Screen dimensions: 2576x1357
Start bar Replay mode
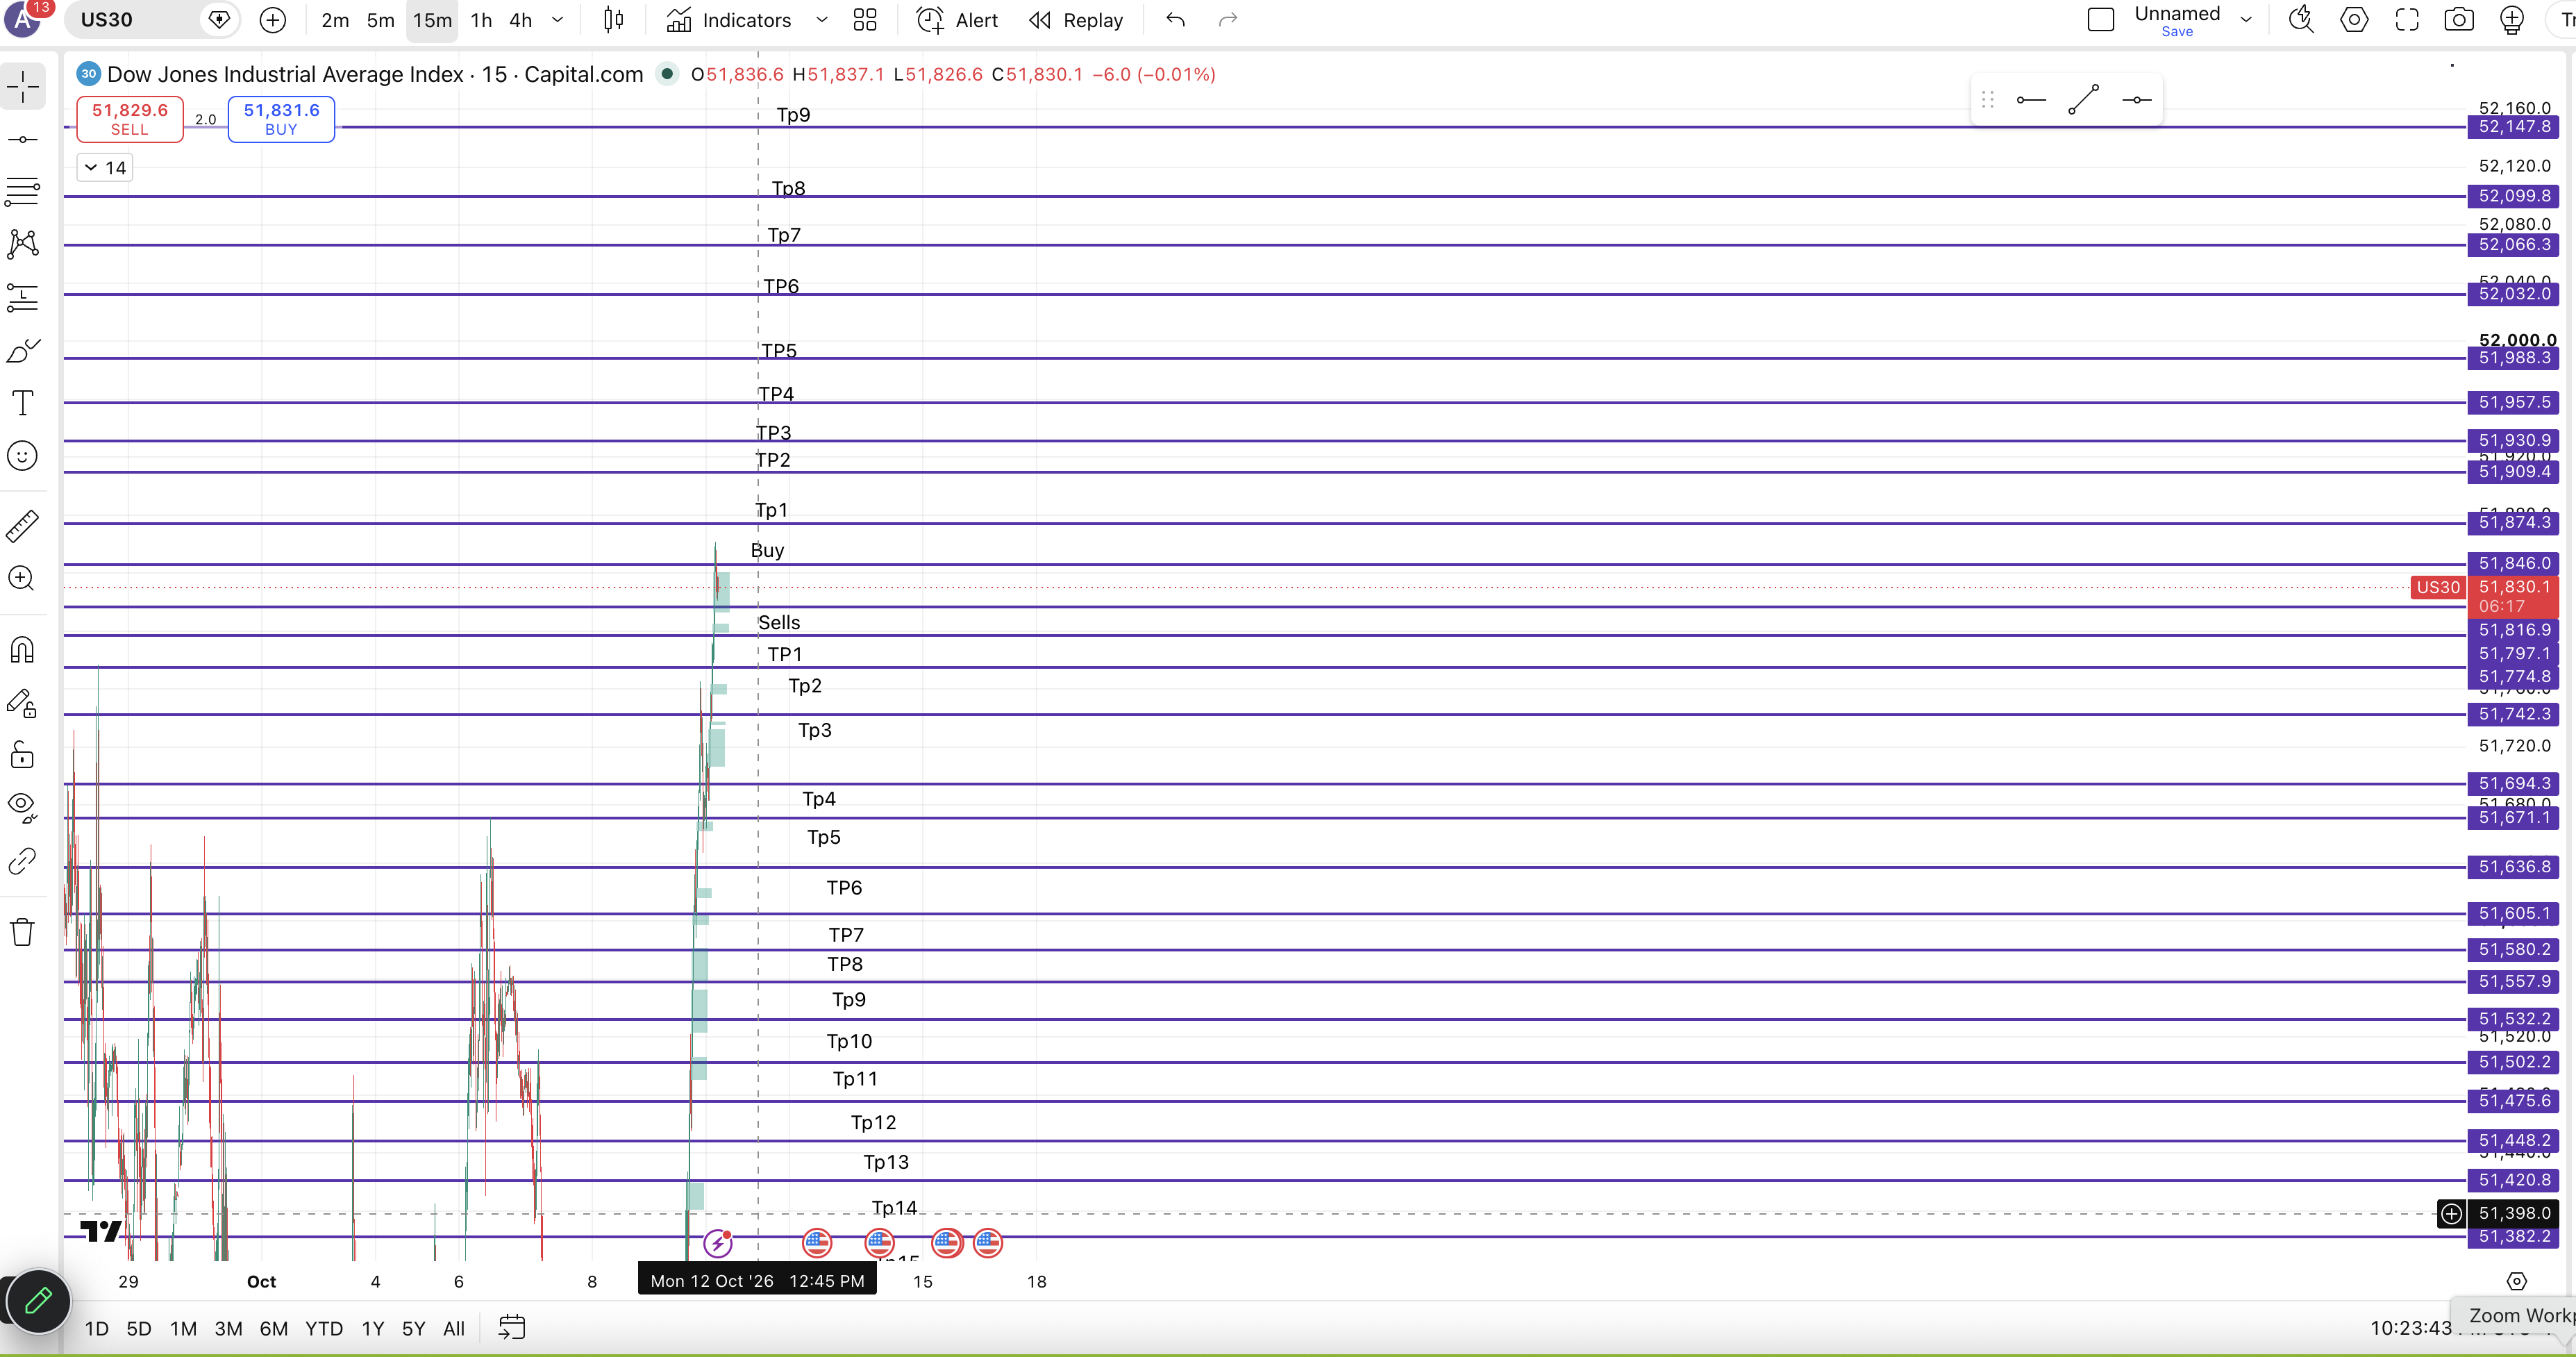point(1076,20)
